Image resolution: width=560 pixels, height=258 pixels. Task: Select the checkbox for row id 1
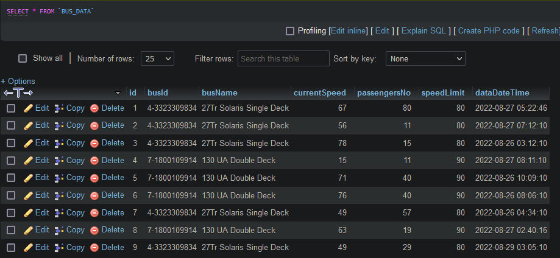[x=11, y=108]
